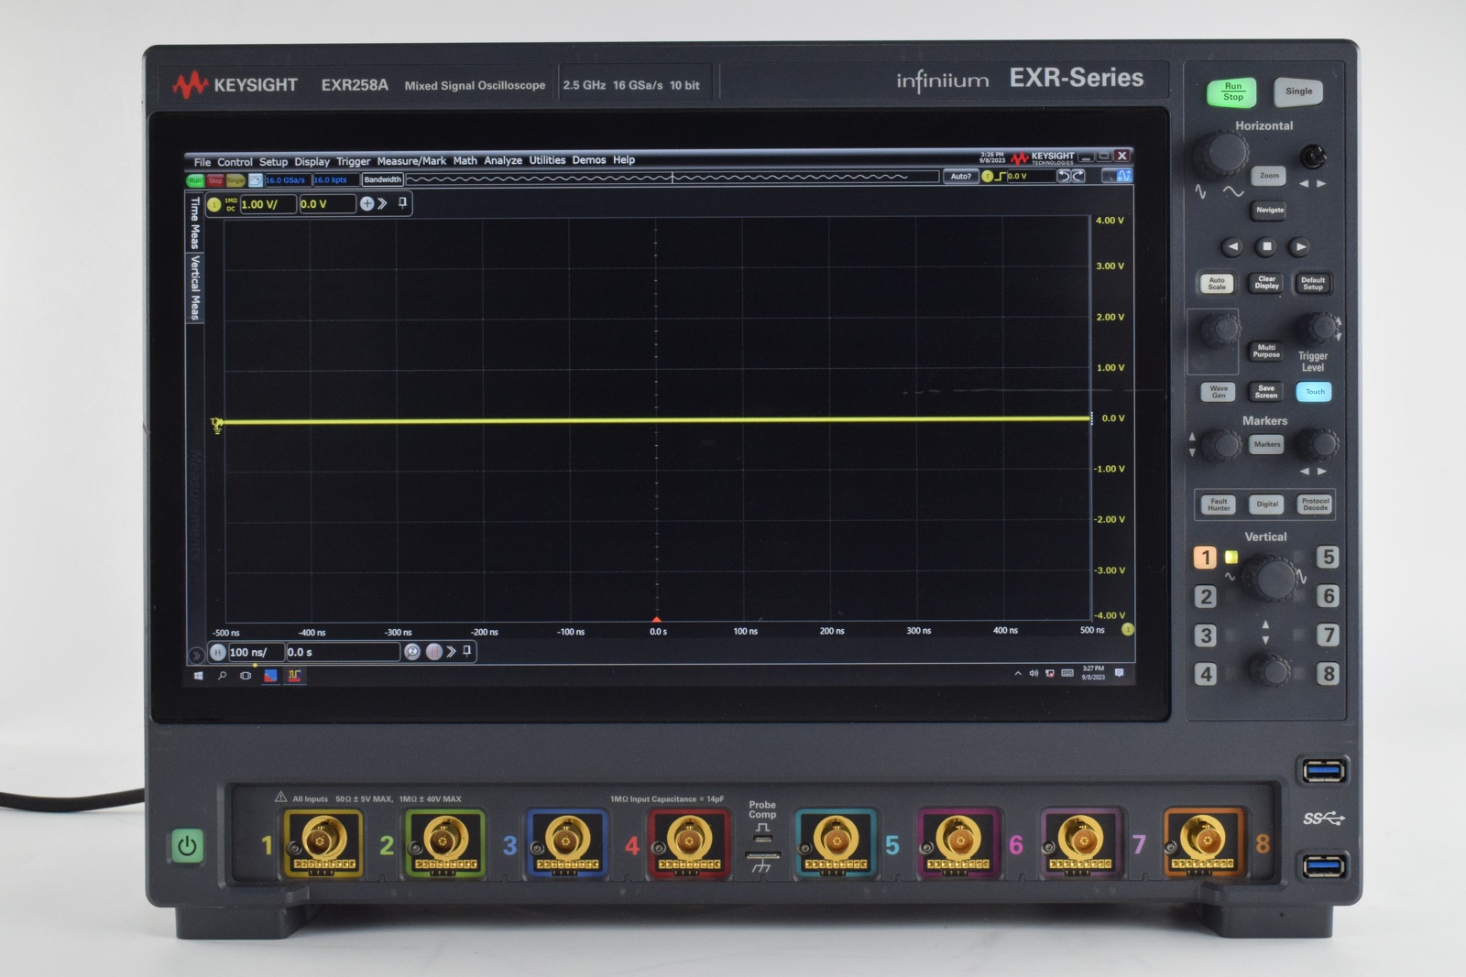Open the Control menu

[235, 162]
